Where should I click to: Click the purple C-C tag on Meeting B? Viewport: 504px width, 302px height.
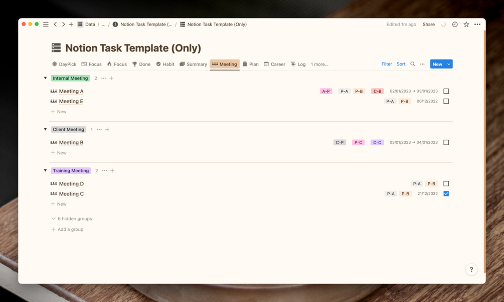(377, 143)
